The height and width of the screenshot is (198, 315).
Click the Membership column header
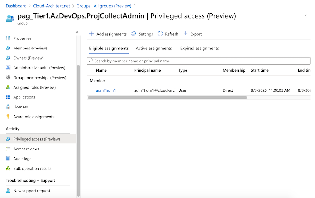[x=234, y=70]
